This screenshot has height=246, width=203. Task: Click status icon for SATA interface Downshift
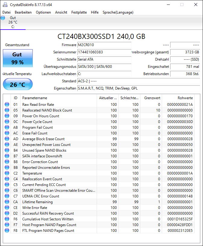tap(7, 156)
